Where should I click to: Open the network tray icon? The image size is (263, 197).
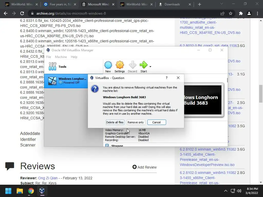tap(233, 191)
